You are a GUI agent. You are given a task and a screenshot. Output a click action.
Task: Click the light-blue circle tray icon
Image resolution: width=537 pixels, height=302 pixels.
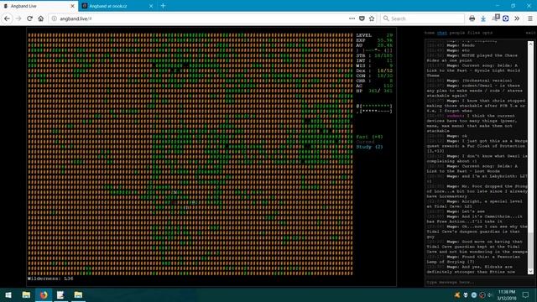(473, 294)
